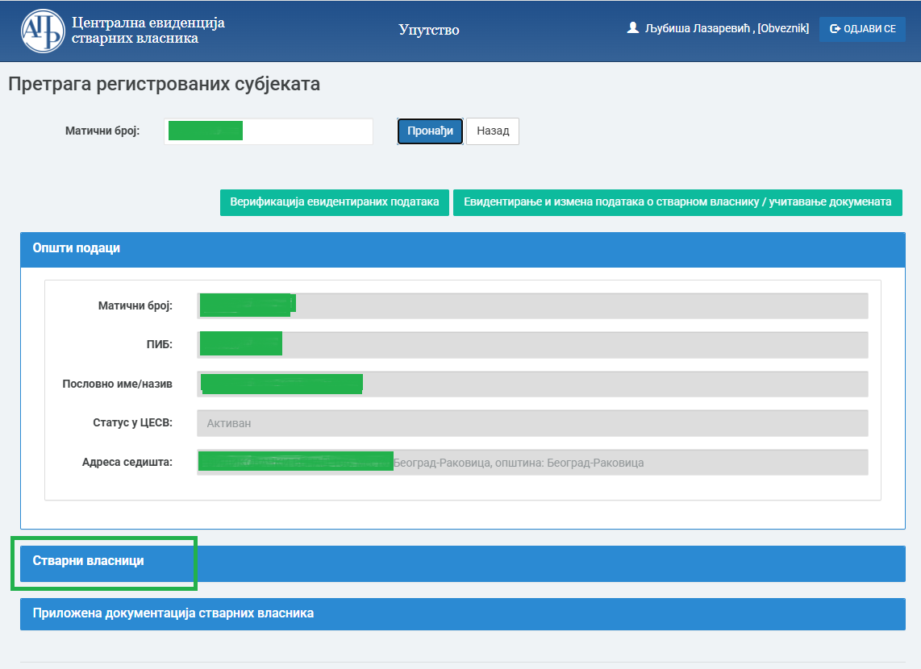This screenshot has width=921, height=669.
Task: Go back with Назад button
Action: [x=493, y=131]
